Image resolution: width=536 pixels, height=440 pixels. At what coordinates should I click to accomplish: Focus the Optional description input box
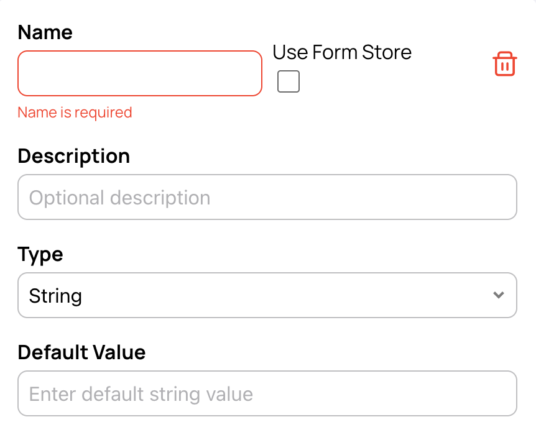(x=267, y=197)
